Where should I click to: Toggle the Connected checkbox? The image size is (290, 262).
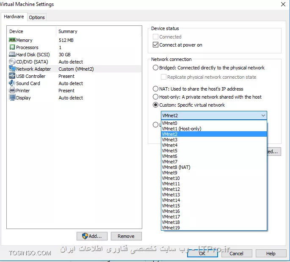(x=155, y=36)
